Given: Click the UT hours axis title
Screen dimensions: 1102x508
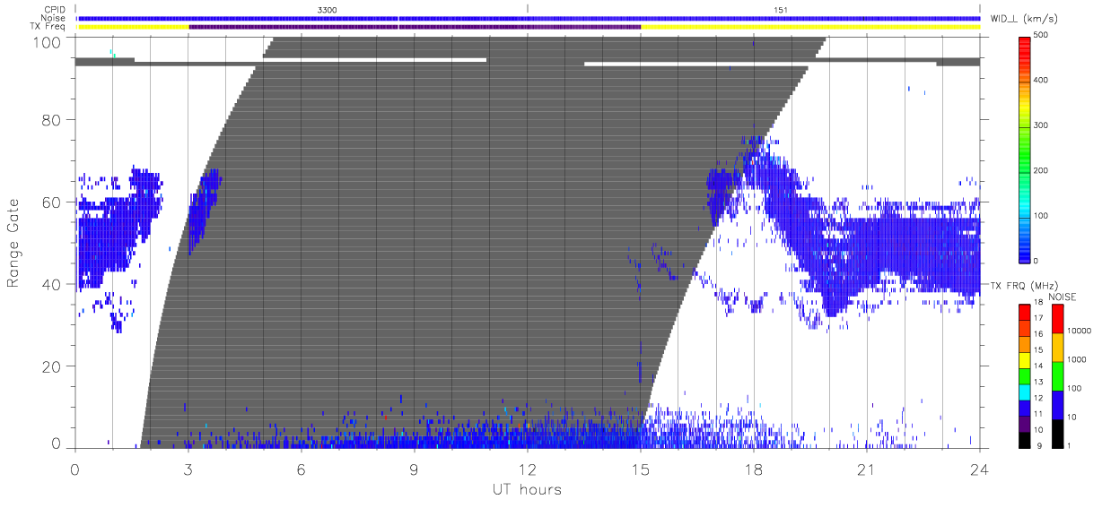Looking at the screenshot, I should click(527, 489).
